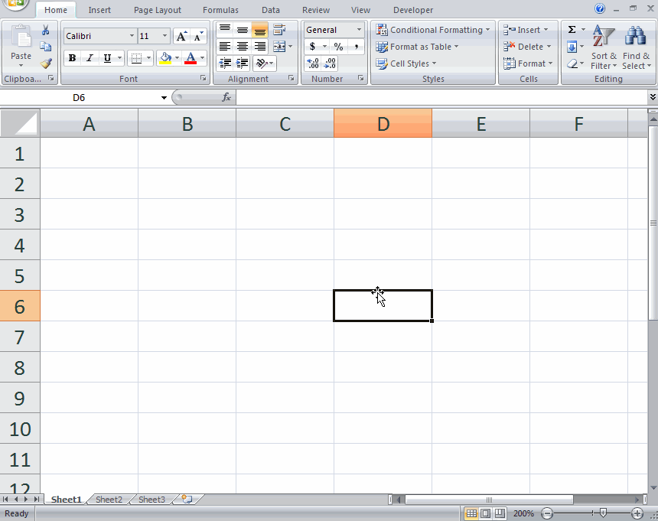Apply Percent Style format
The image size is (658, 521).
click(x=339, y=47)
